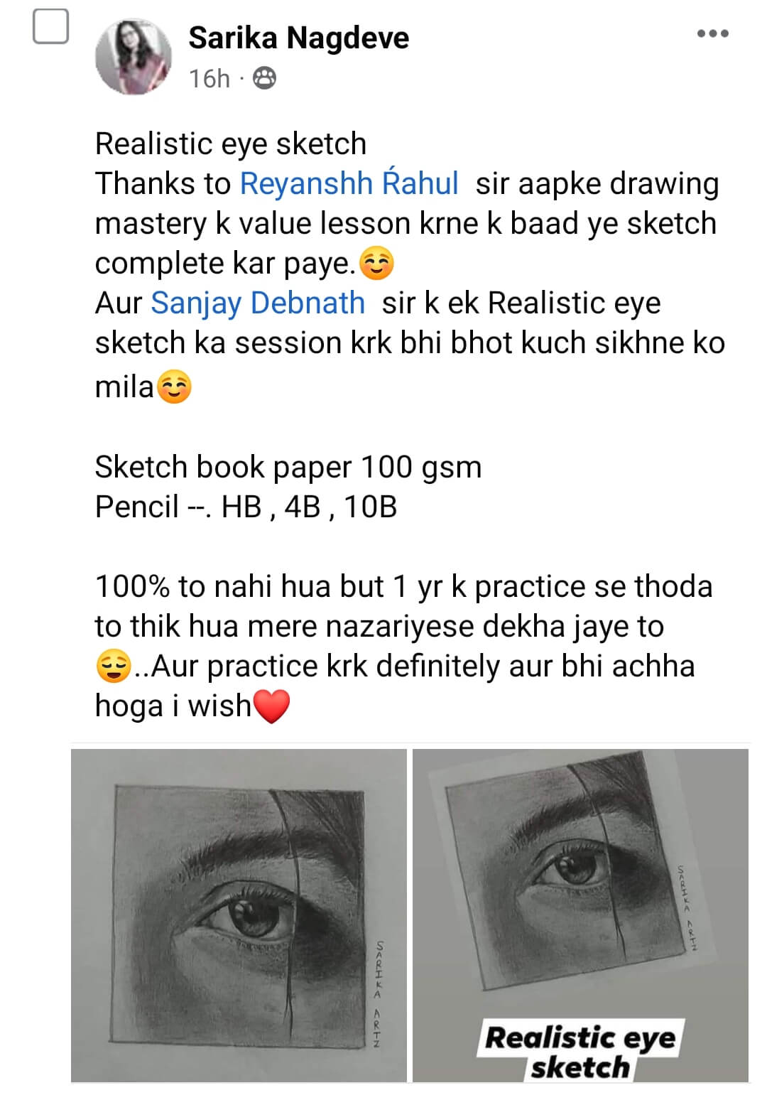Open the tagged Sanjay Debnath profile
767x1095 pixels.
[x=258, y=303]
